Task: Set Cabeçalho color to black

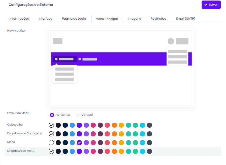Action: tap(58, 125)
